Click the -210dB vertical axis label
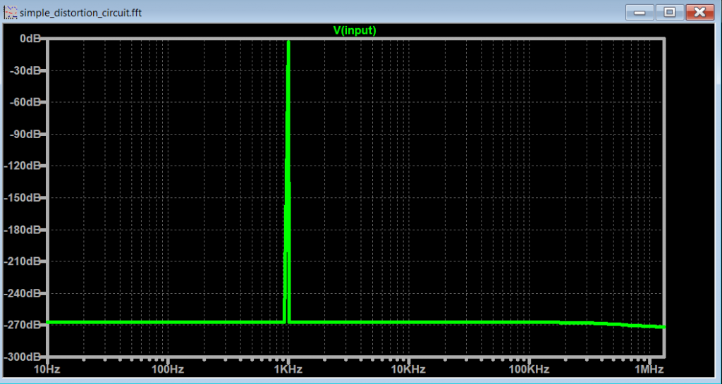Screen dimensions: 722x384 (x=25, y=261)
